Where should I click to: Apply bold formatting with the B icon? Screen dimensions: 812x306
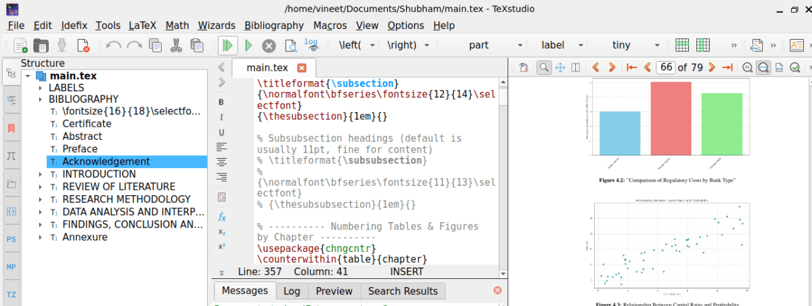[221, 102]
